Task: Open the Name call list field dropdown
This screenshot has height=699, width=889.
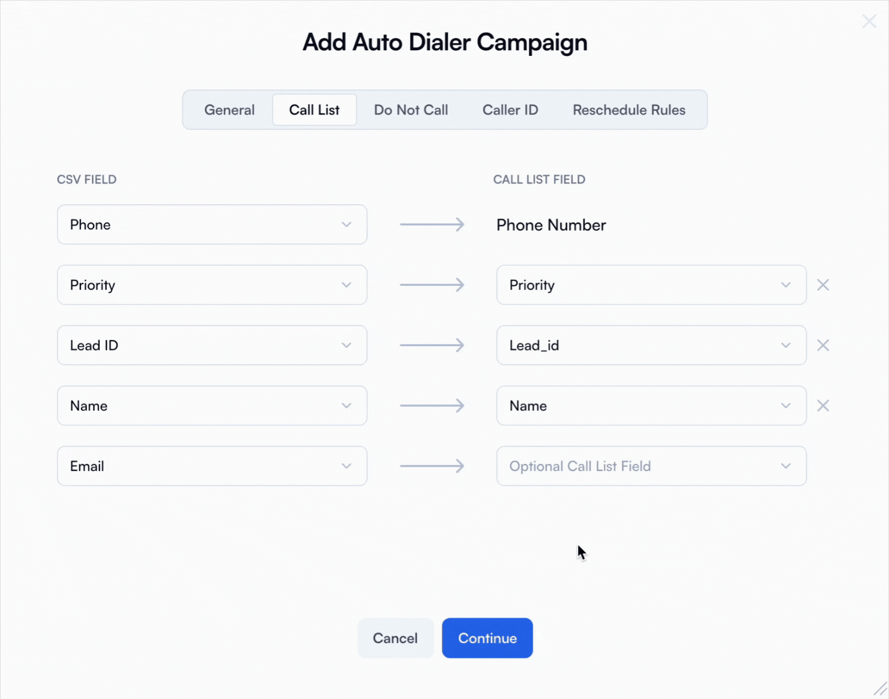Action: point(651,405)
